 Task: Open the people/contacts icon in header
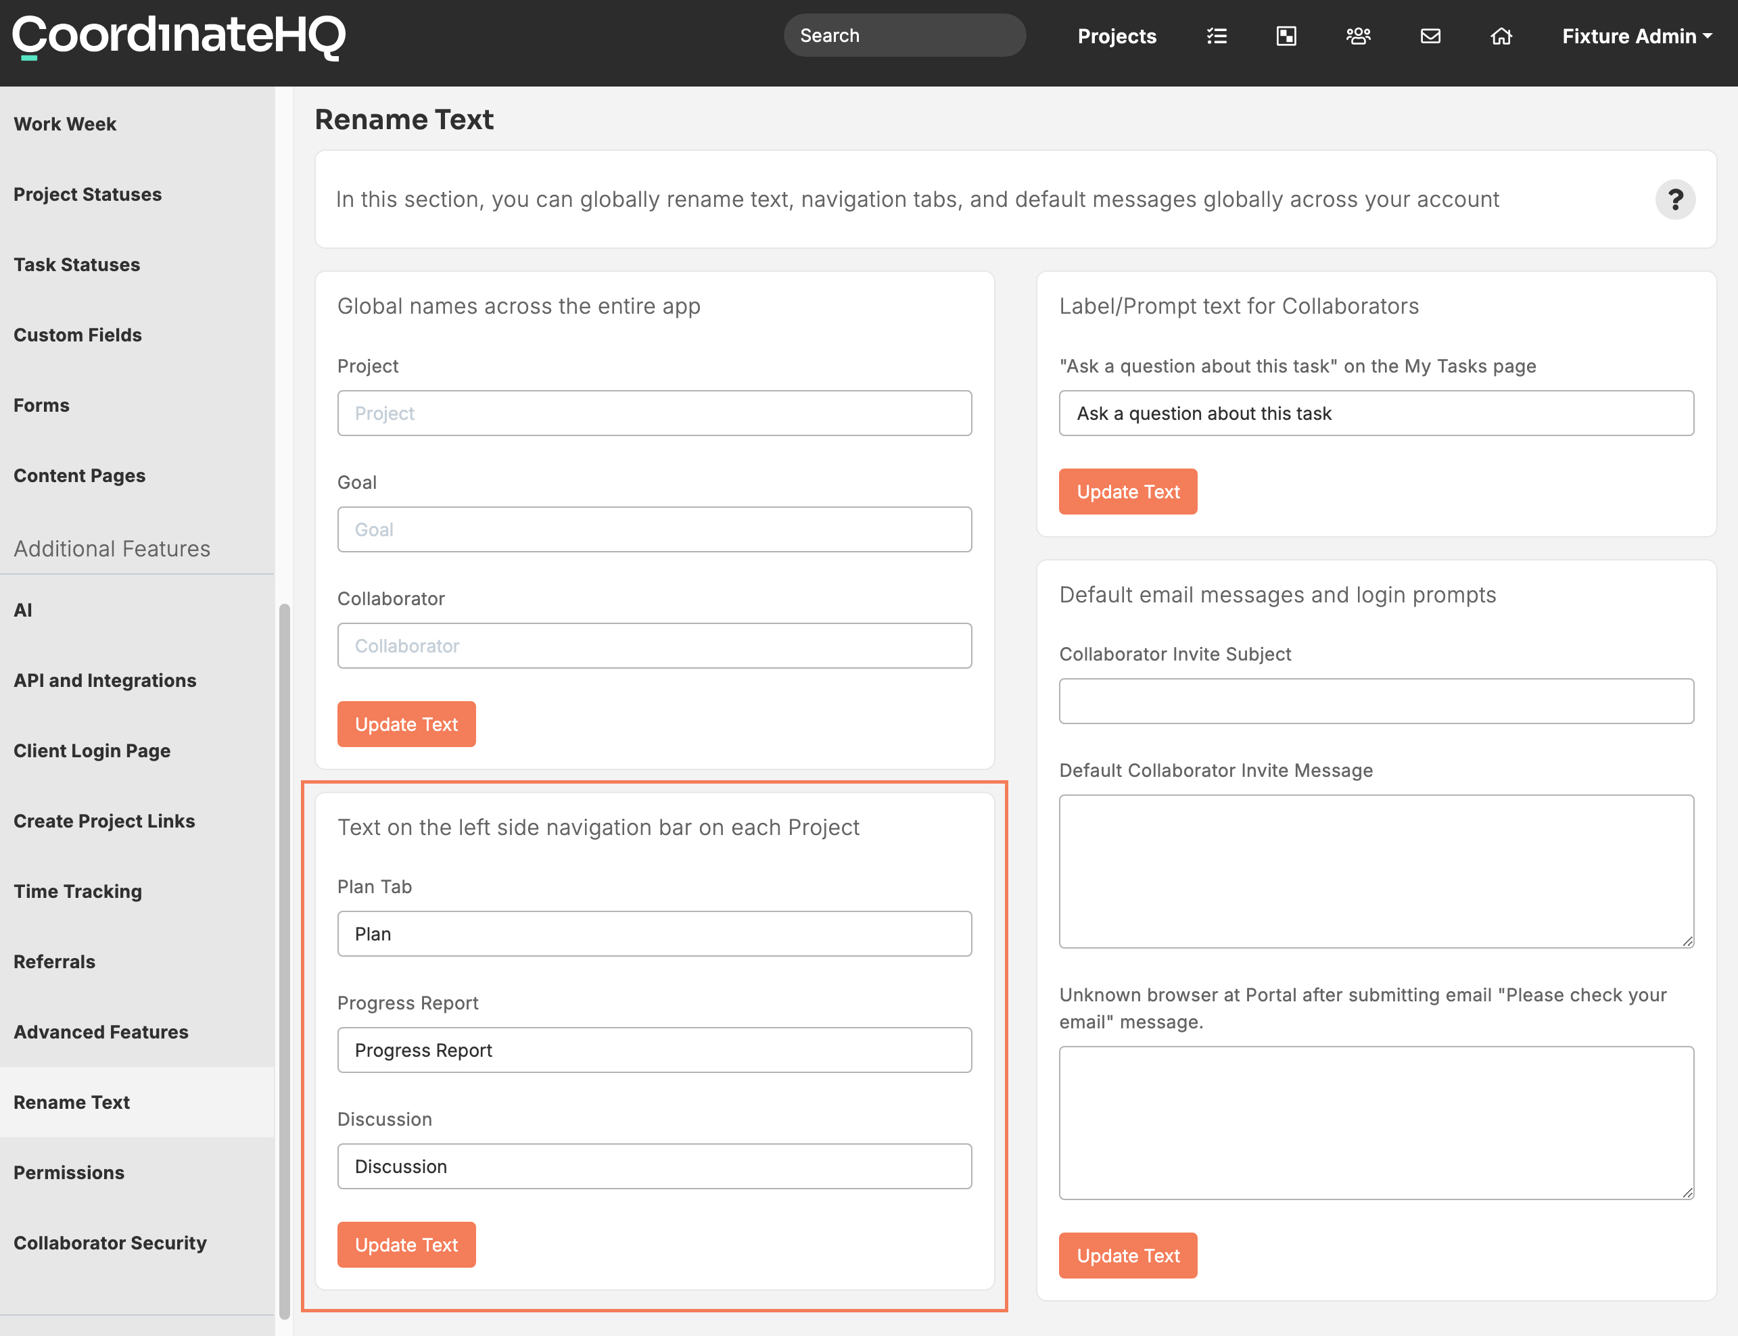[x=1358, y=36]
